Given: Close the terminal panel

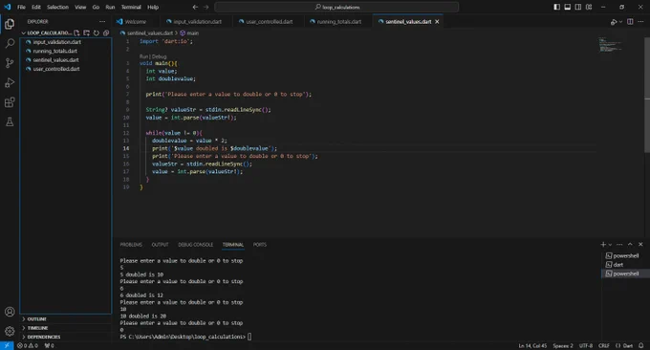Looking at the screenshot, I should tap(640, 244).
